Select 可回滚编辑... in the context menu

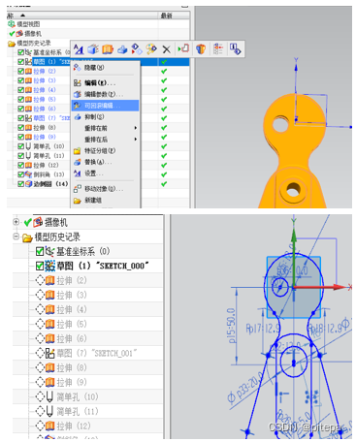[x=106, y=106]
